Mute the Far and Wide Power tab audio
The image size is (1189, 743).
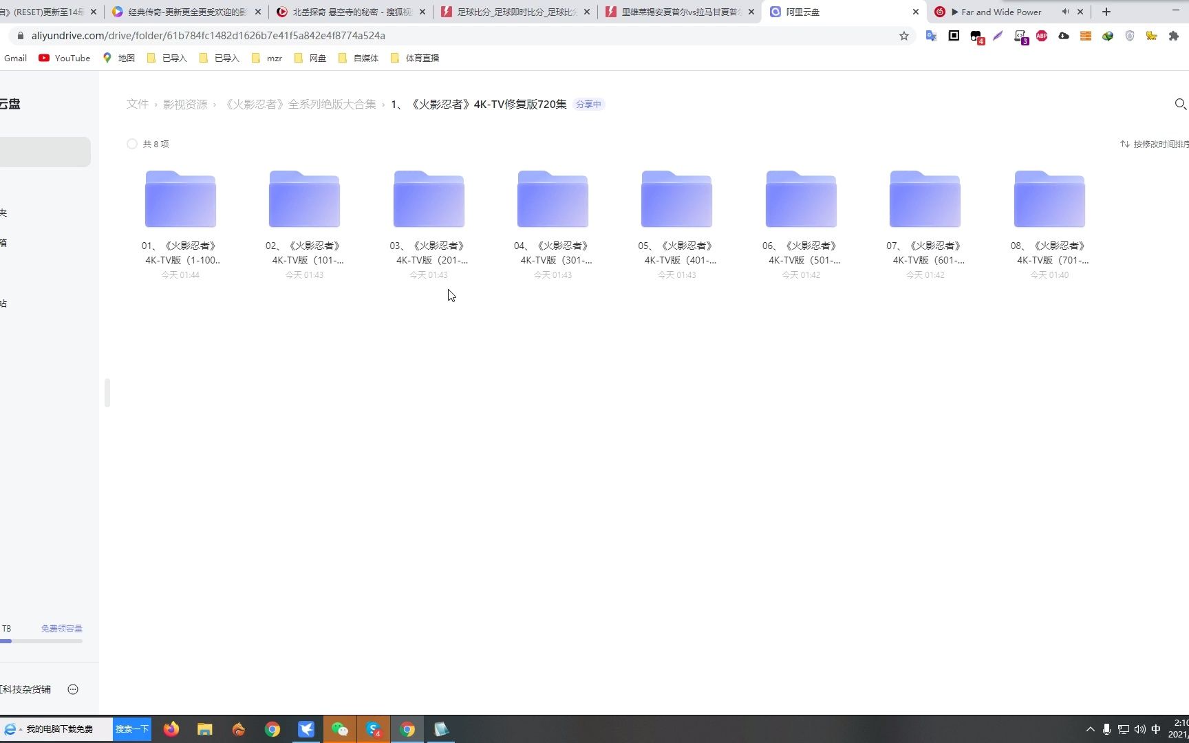click(x=1065, y=12)
